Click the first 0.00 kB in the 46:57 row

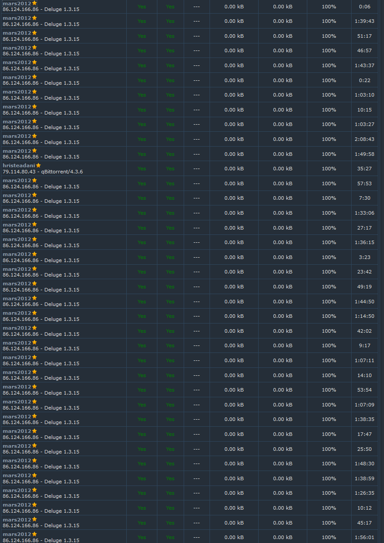[x=234, y=50]
